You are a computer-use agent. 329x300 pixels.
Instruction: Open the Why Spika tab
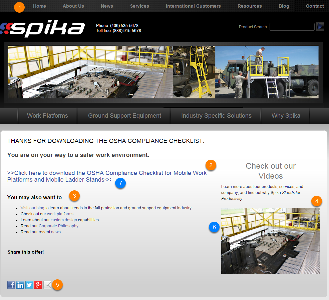coord(286,116)
